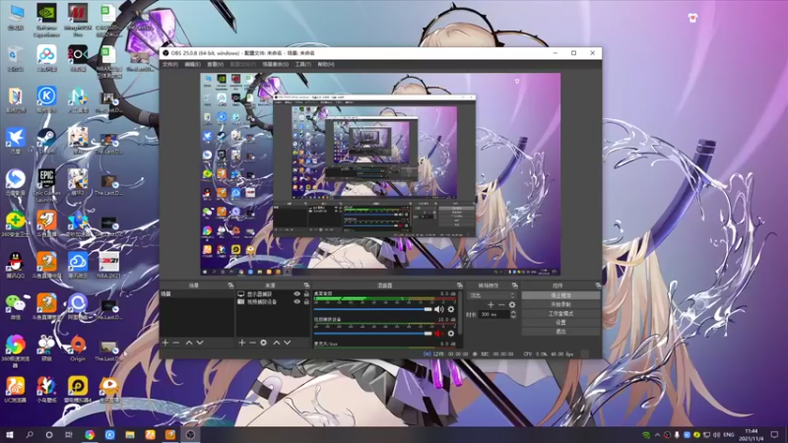Unmute the video capture device red speaker
788x443 pixels.
tap(438, 333)
